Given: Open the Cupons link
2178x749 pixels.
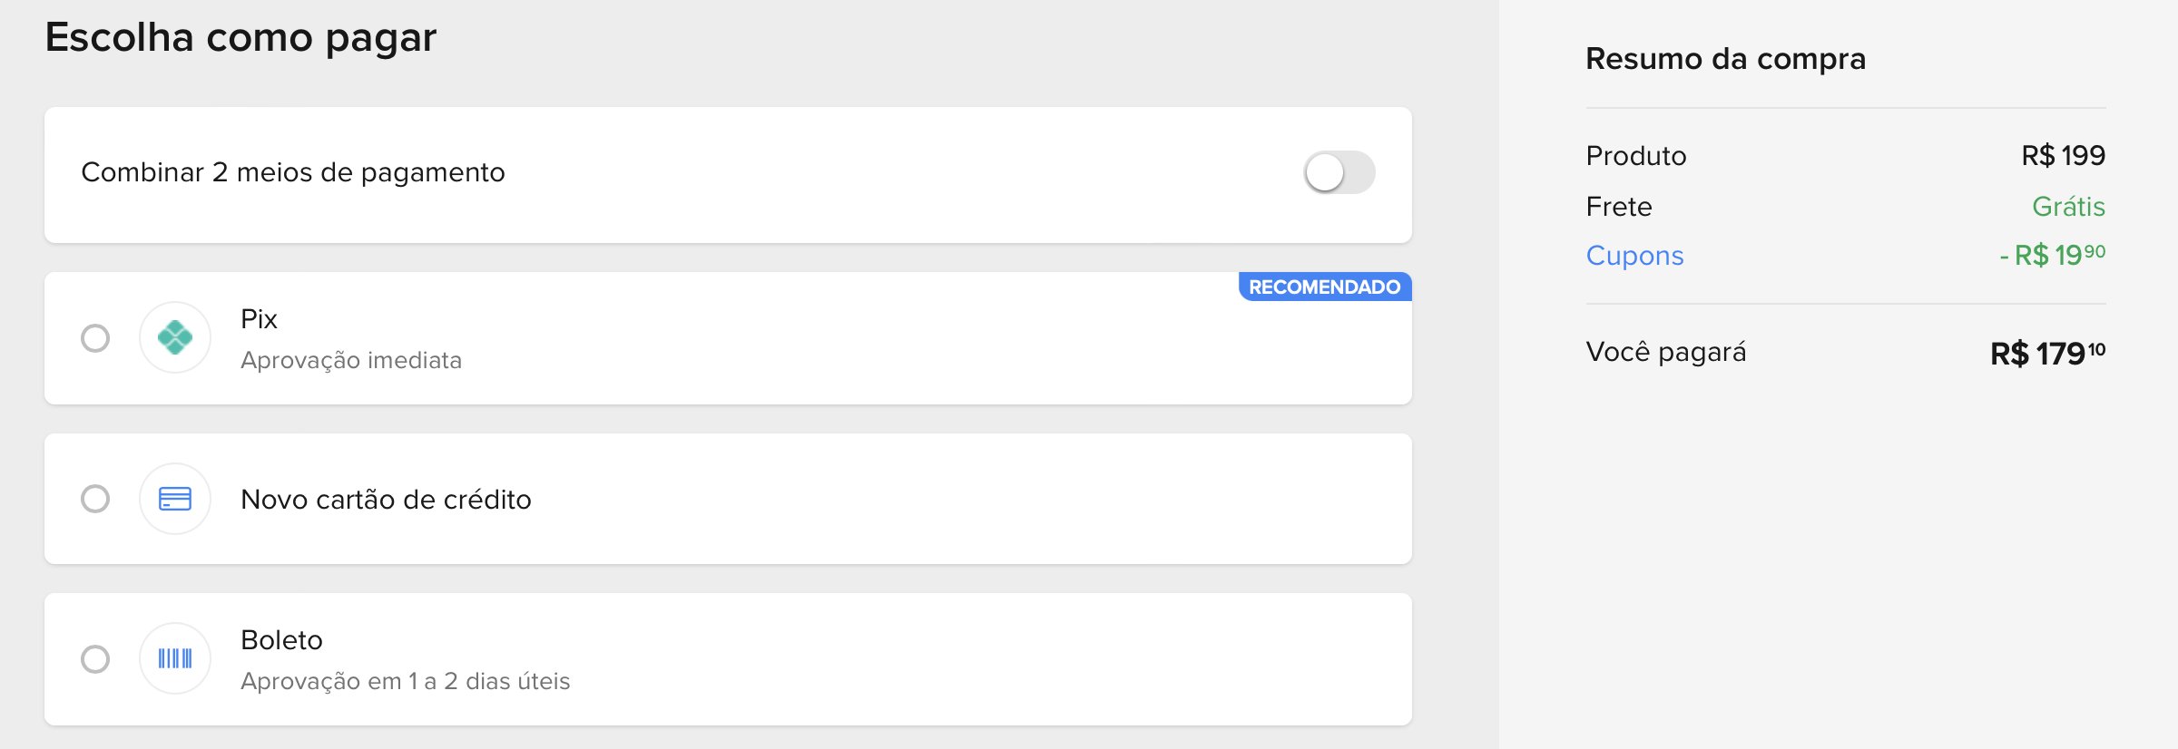Looking at the screenshot, I should click(1634, 256).
